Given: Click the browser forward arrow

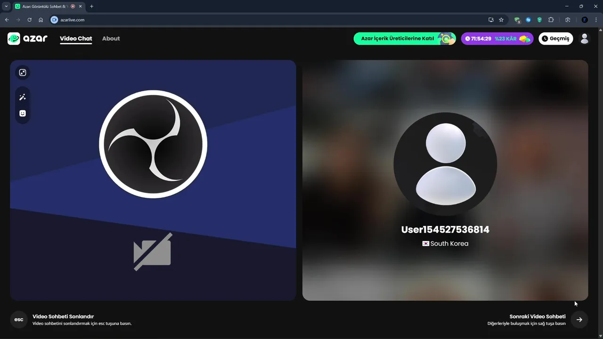Looking at the screenshot, I should pos(18,20).
